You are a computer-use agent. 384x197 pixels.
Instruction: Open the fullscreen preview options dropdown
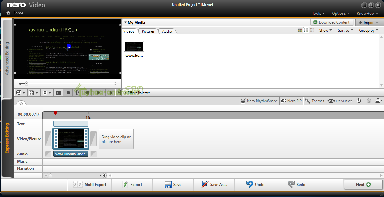(x=33, y=93)
